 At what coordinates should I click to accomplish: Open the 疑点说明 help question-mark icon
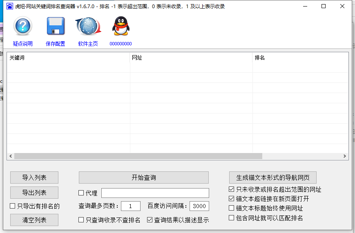coord(22,26)
